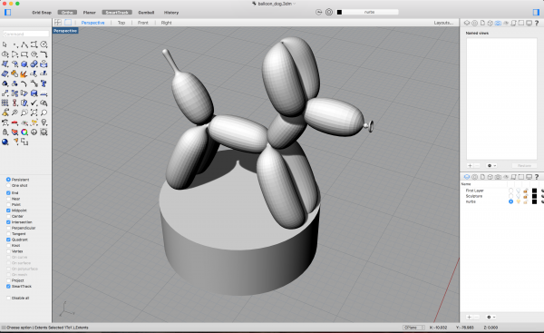544x333 pixels.
Task: Select the rectangular grid Array tool
Action: 5,103
